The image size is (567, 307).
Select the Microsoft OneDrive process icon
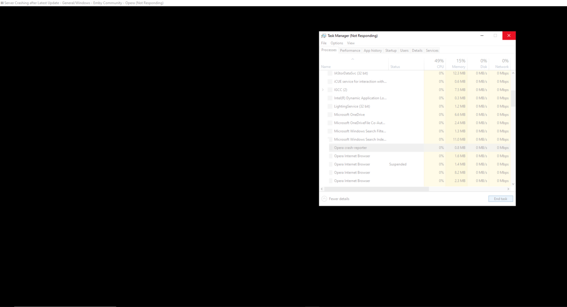329,114
